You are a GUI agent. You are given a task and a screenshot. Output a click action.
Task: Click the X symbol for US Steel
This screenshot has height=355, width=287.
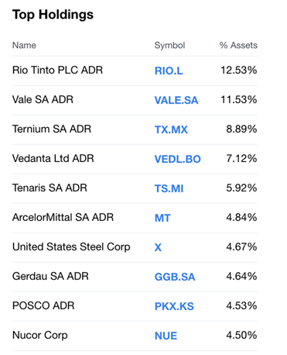(158, 247)
